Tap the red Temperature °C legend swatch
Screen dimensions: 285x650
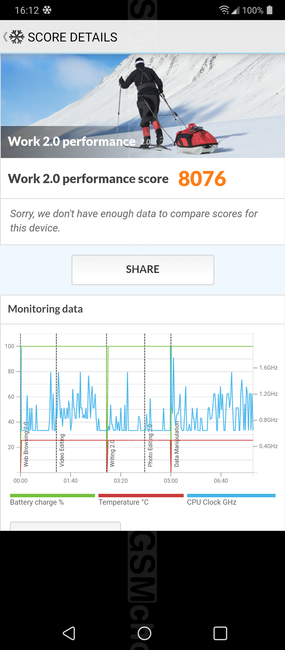pyautogui.click(x=141, y=496)
